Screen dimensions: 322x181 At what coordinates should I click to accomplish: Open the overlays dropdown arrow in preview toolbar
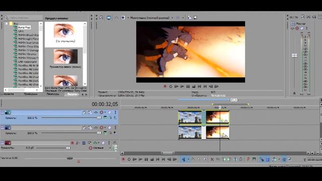[x=183, y=18]
